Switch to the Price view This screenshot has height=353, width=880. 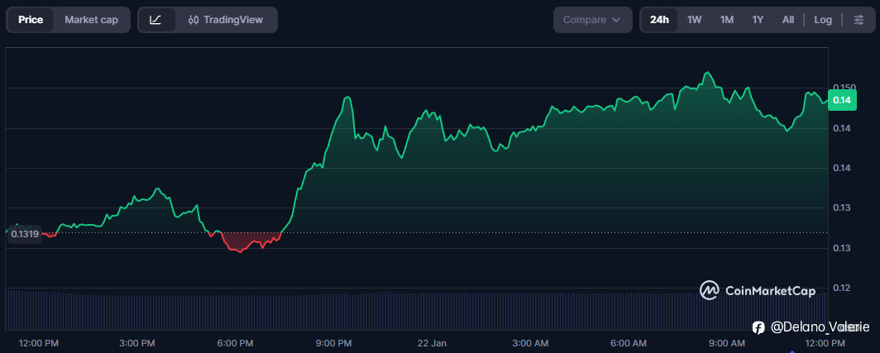(x=31, y=20)
